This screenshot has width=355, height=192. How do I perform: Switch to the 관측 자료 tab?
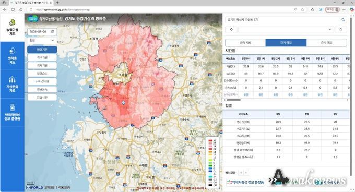coord(245,42)
